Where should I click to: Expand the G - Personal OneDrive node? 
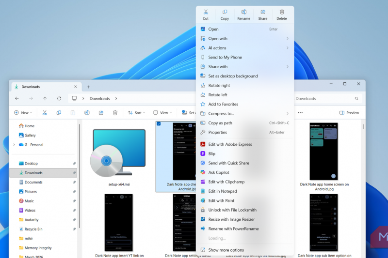click(14, 145)
